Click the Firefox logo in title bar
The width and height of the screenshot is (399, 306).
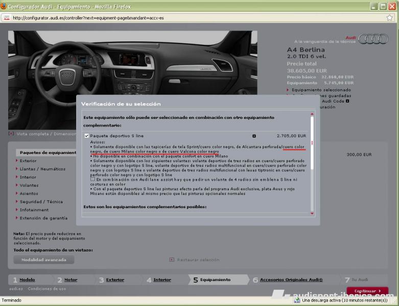click(x=4, y=6)
